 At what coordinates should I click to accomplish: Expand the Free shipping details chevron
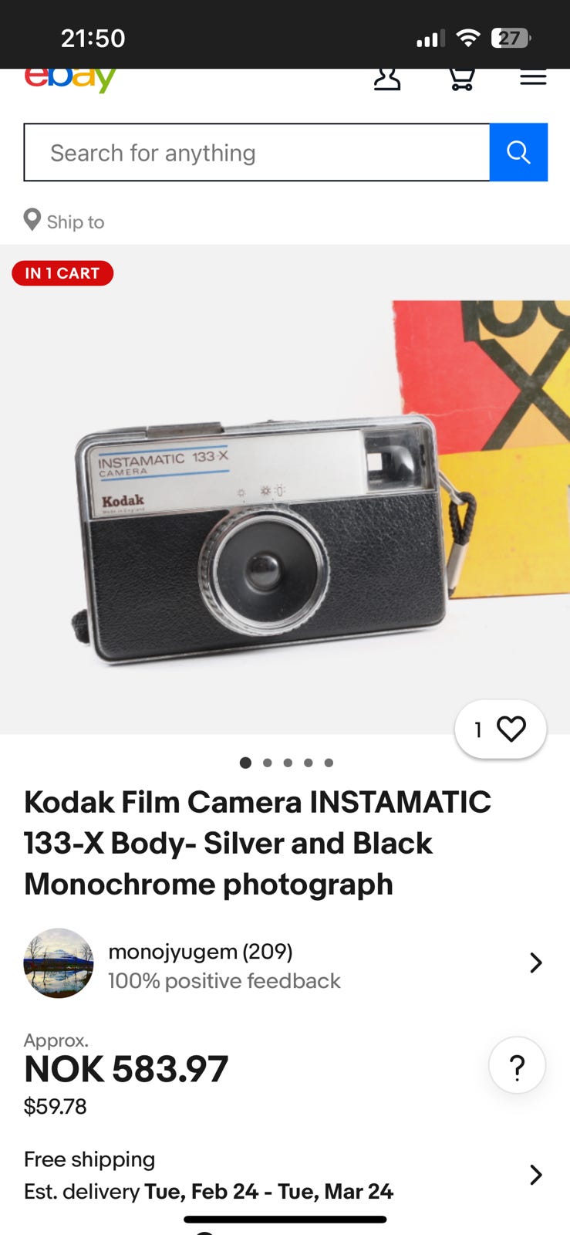coord(536,1175)
